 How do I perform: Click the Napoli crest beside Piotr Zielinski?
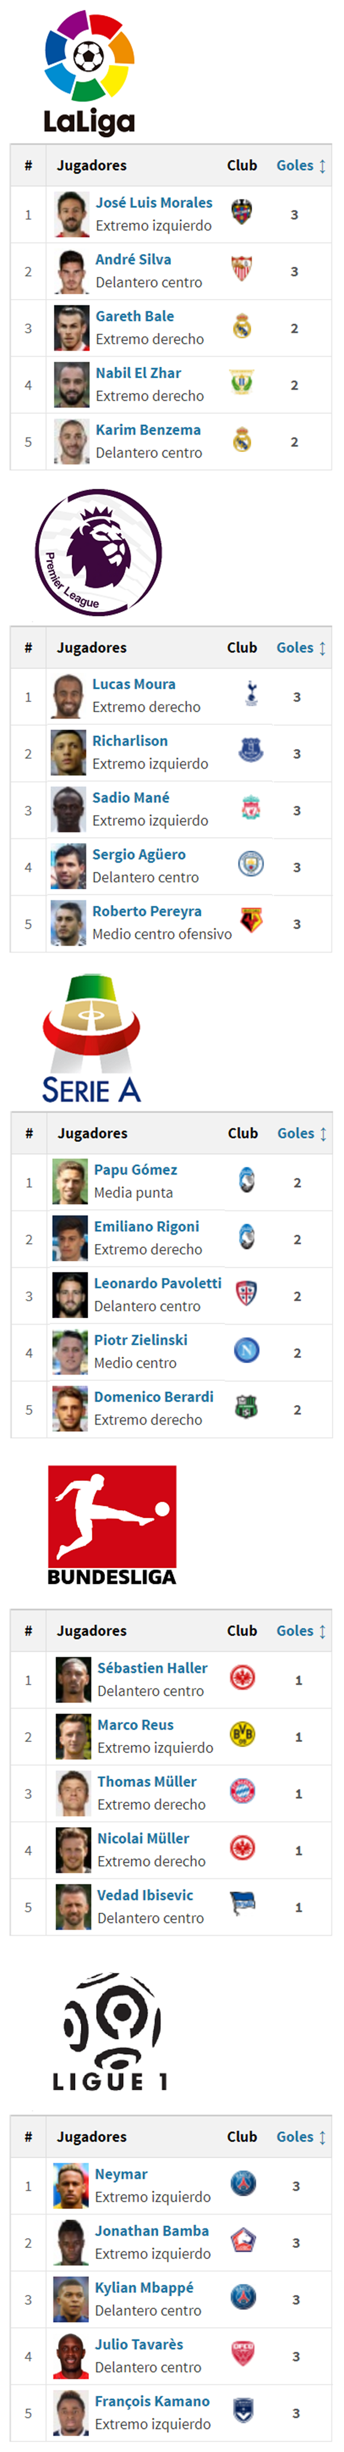[x=247, y=1350]
